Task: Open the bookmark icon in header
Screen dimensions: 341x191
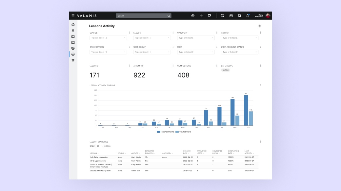Action: pyautogui.click(x=239, y=16)
